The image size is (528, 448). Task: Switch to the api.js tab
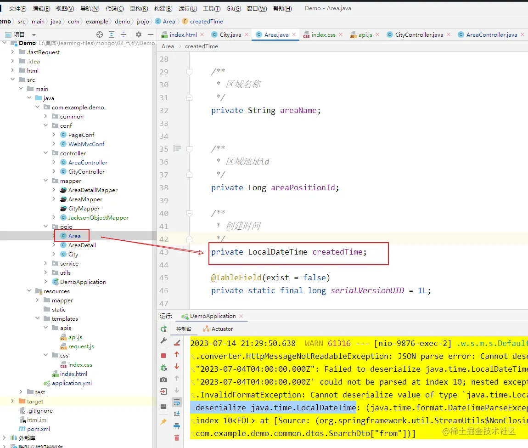click(365, 35)
